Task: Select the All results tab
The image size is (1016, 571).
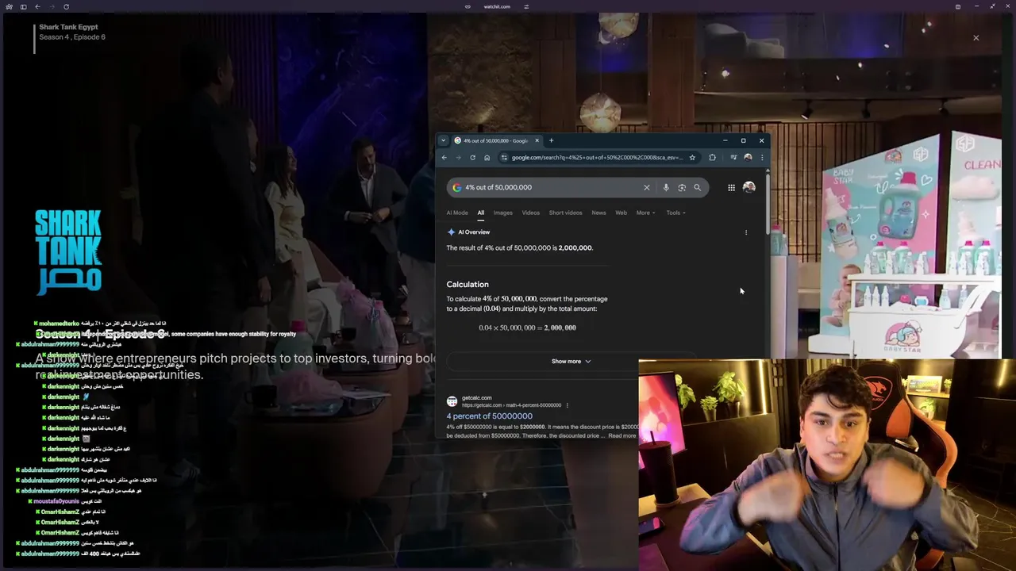Action: [480, 213]
